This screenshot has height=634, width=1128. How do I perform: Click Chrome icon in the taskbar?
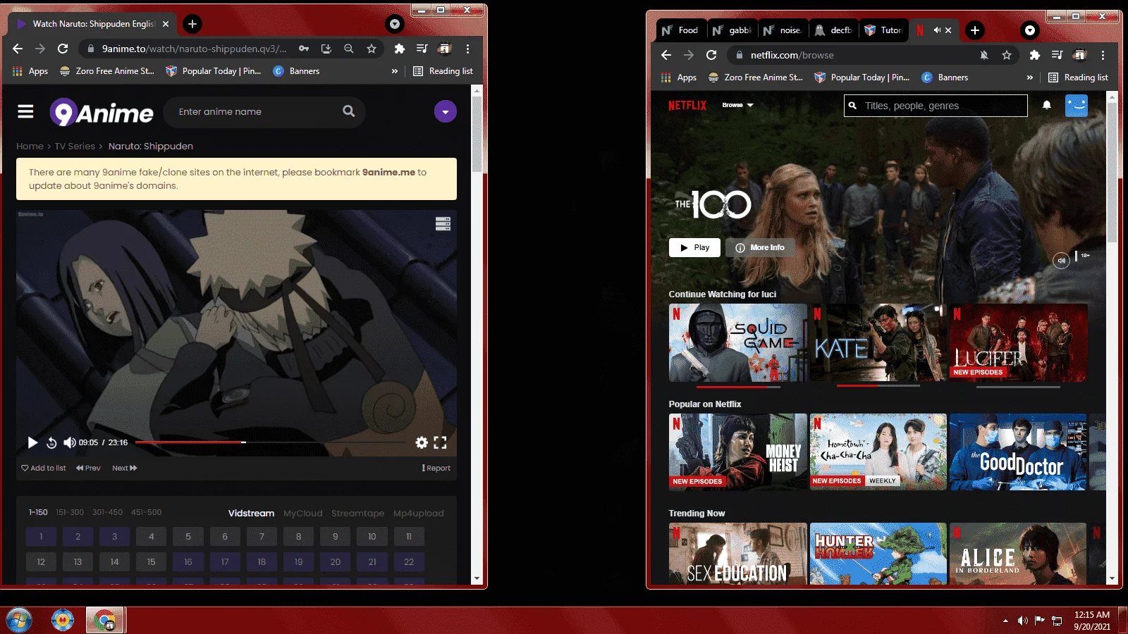pyautogui.click(x=105, y=620)
